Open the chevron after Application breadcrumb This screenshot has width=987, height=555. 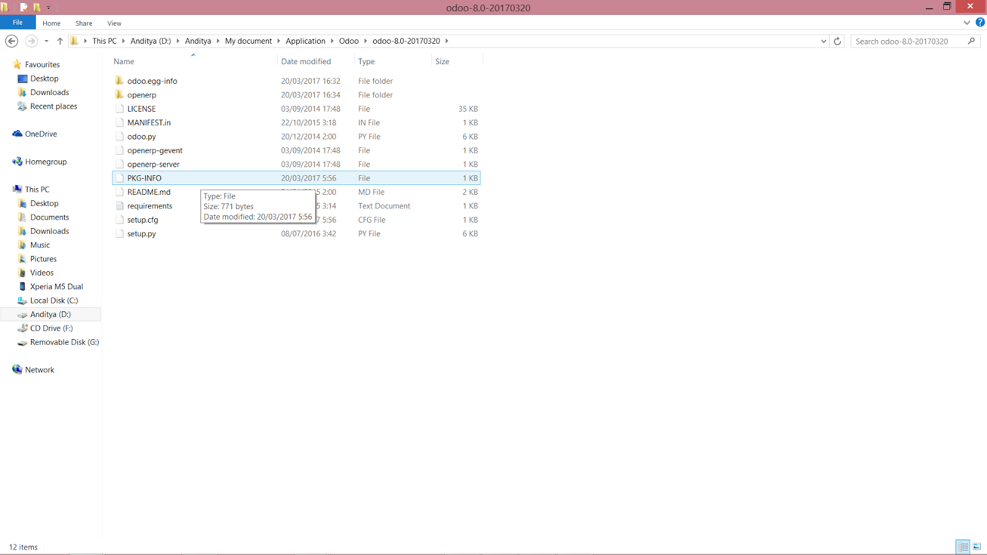[x=332, y=41]
